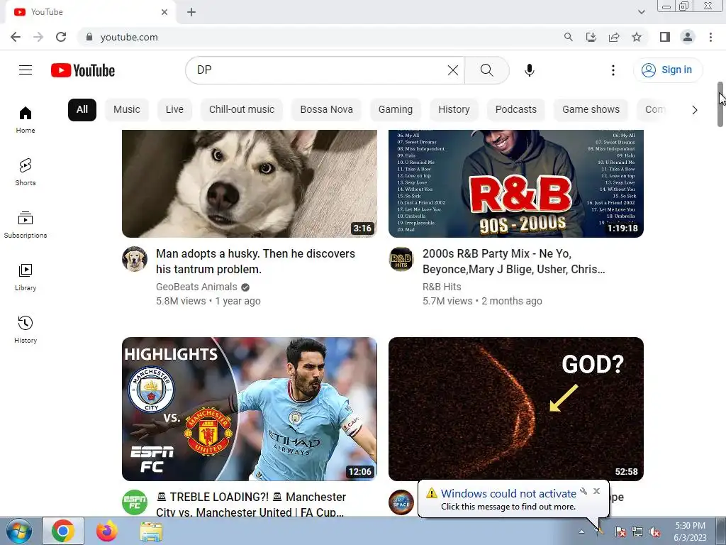Open Firefox from the taskbar
Screen dimensions: 726x545
tap(106, 531)
